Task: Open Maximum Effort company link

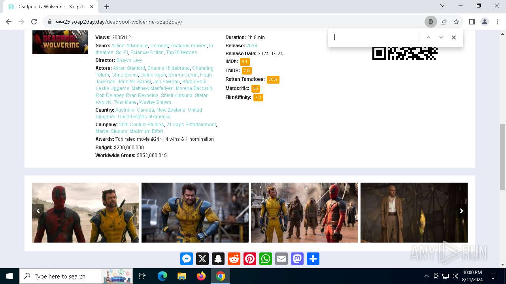Action: click(146, 131)
